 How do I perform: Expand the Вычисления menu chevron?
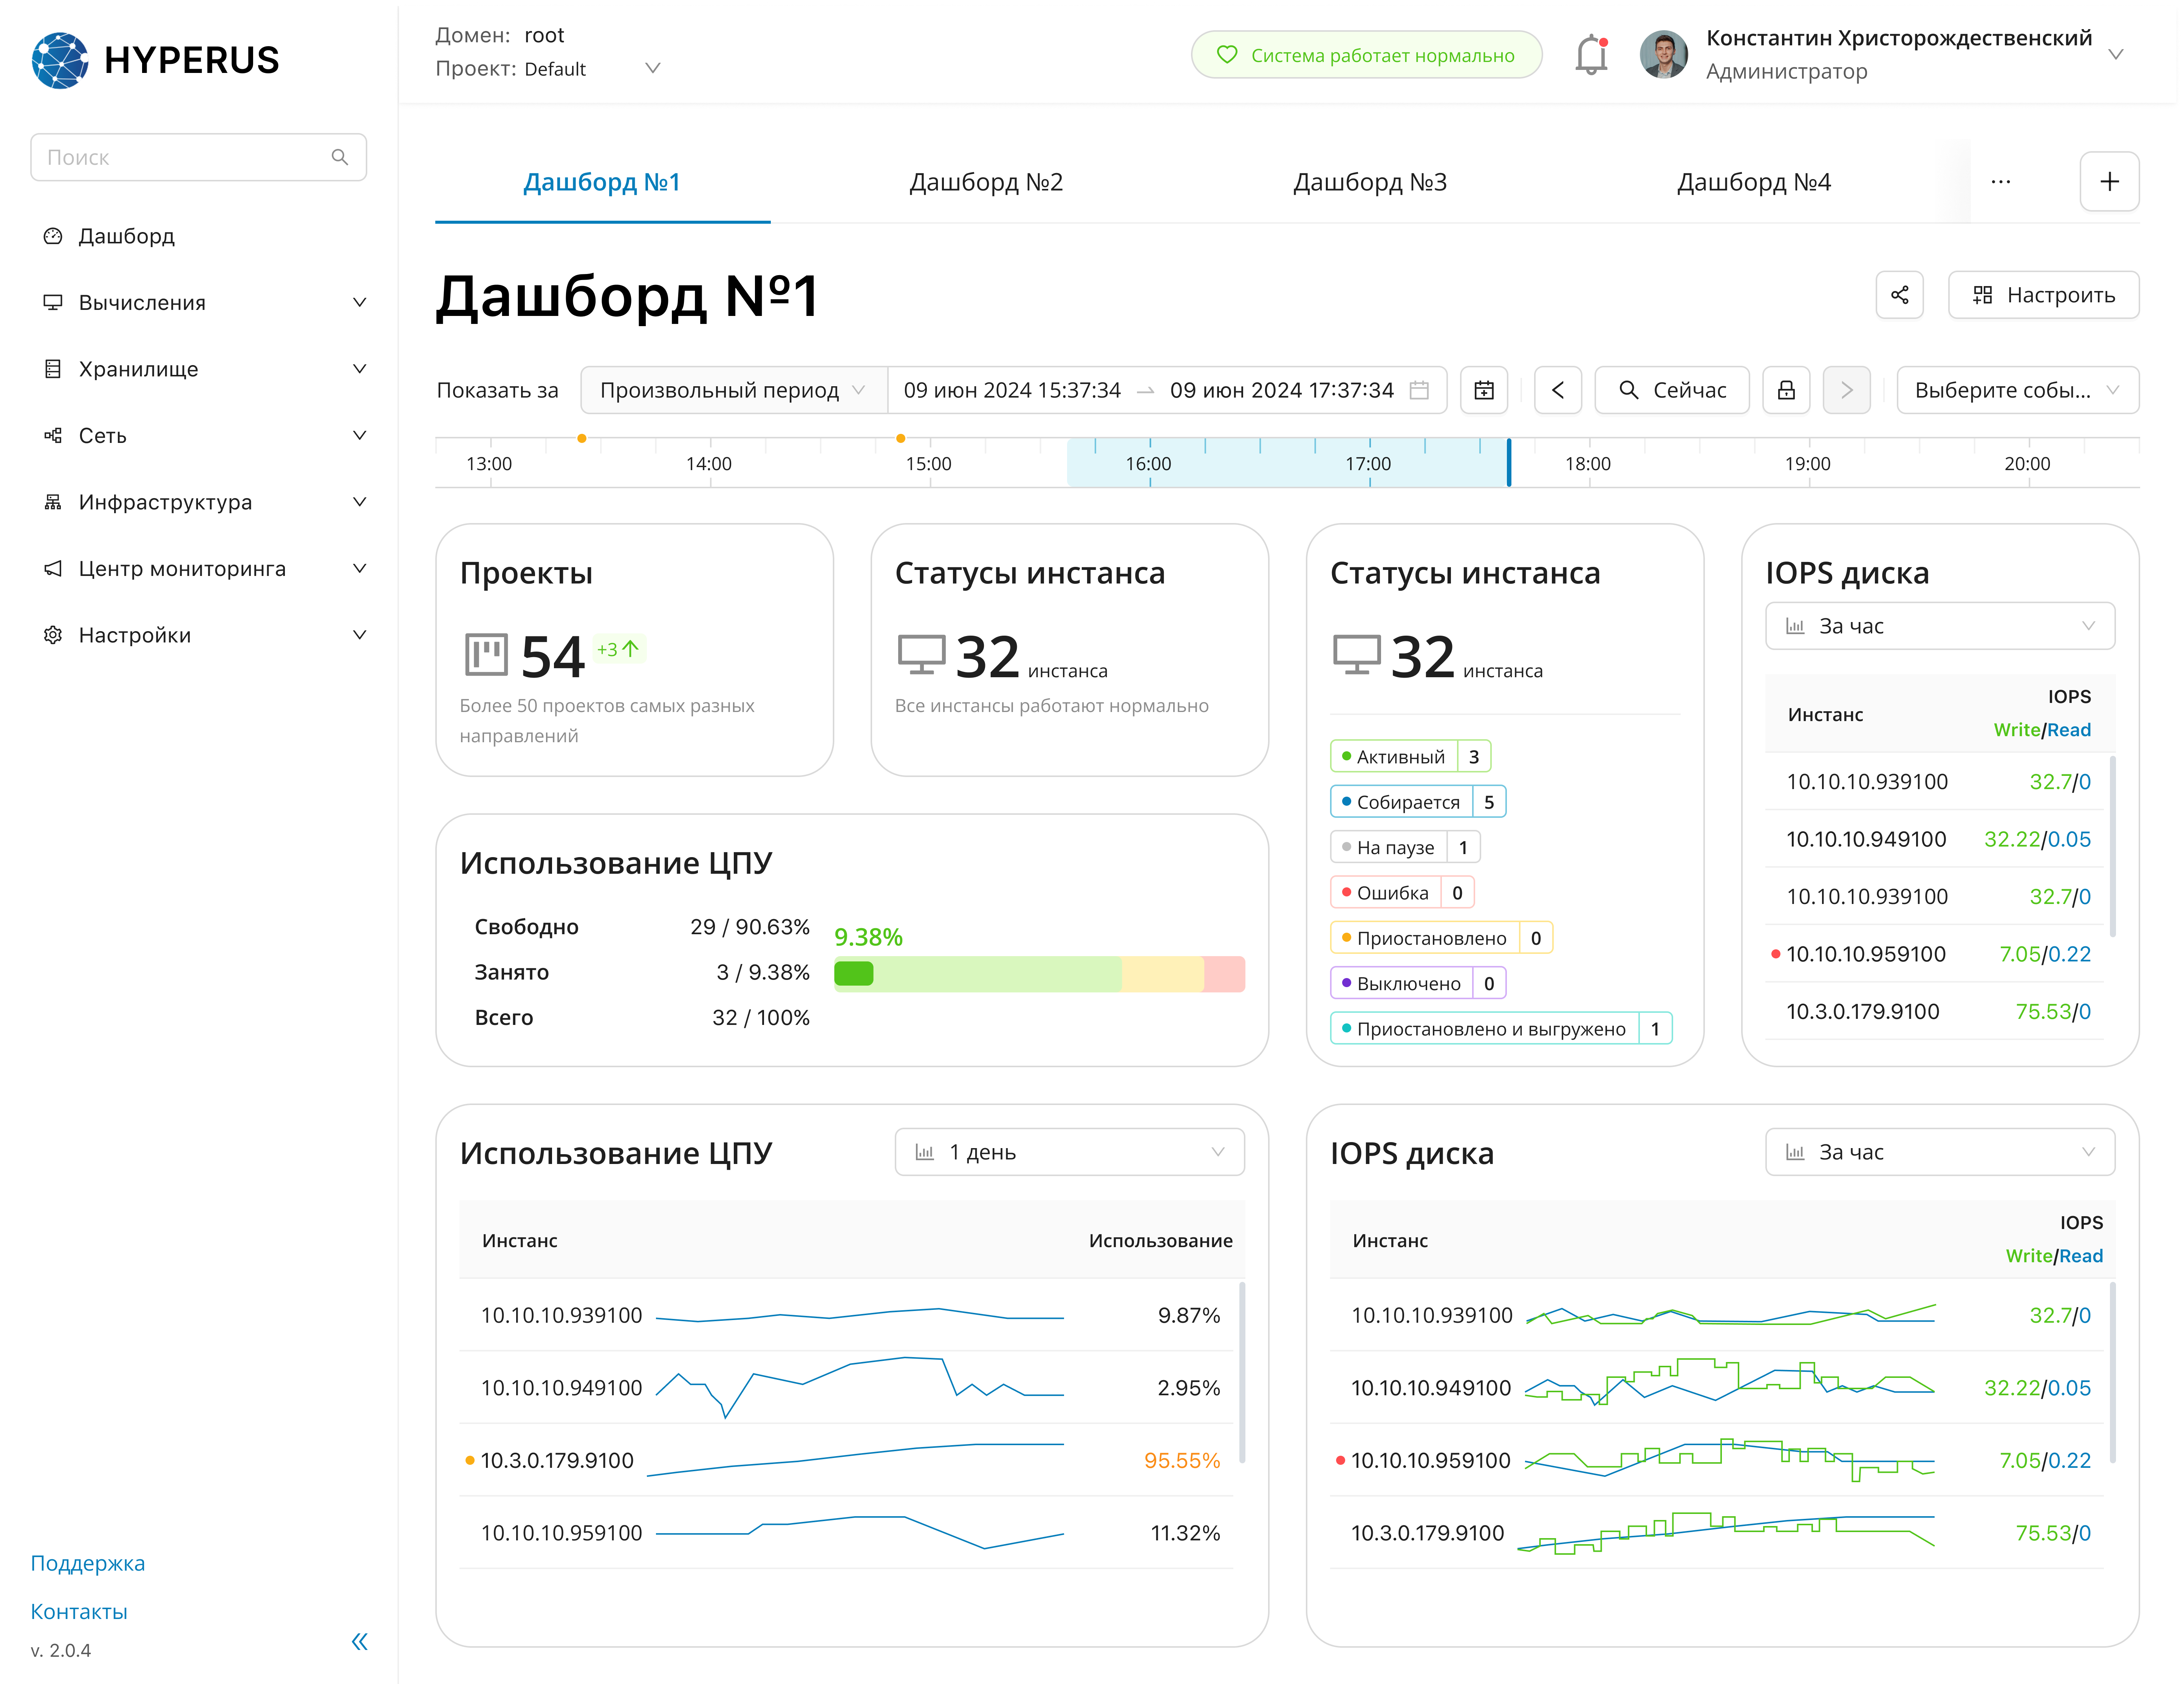click(360, 302)
